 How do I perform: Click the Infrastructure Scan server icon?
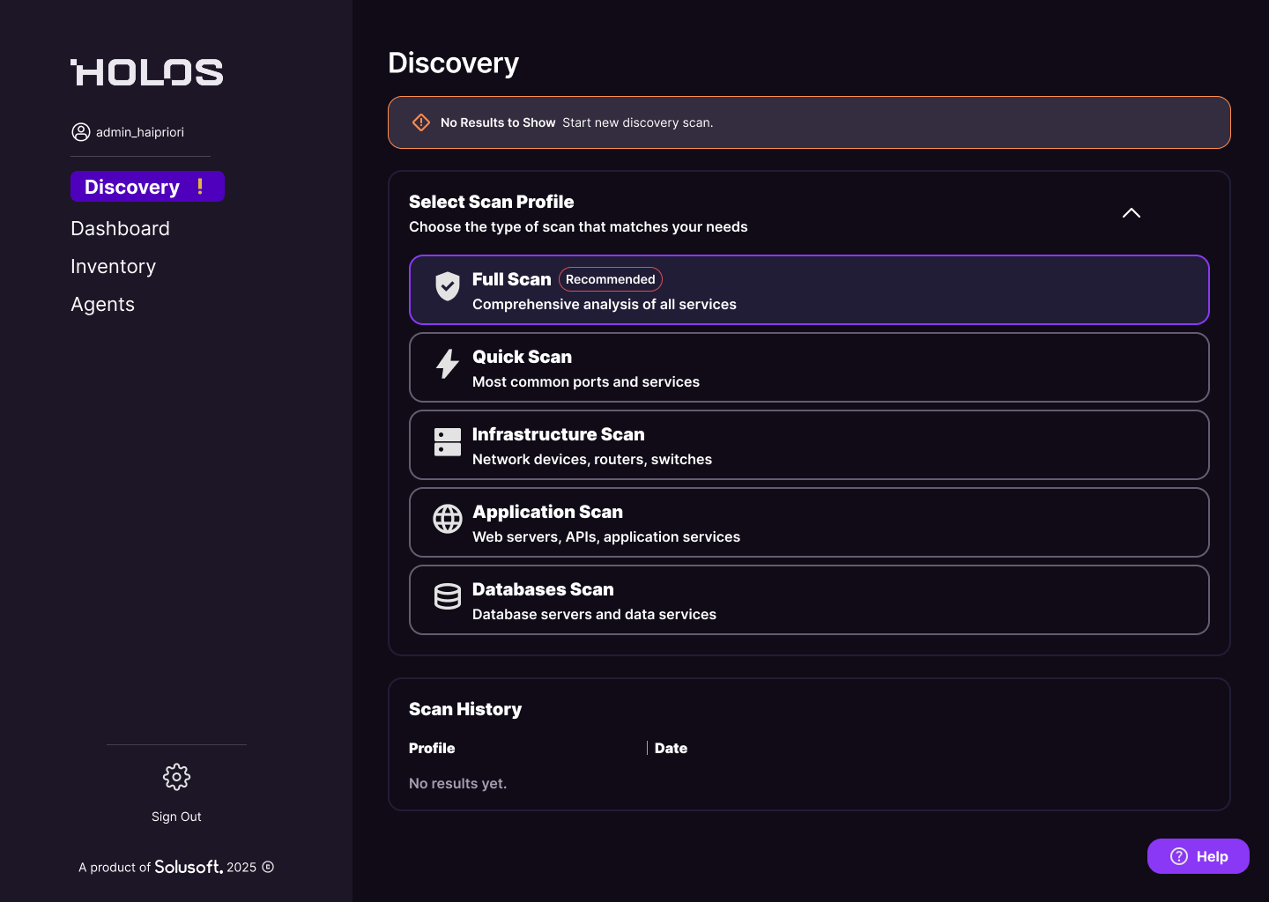point(448,441)
